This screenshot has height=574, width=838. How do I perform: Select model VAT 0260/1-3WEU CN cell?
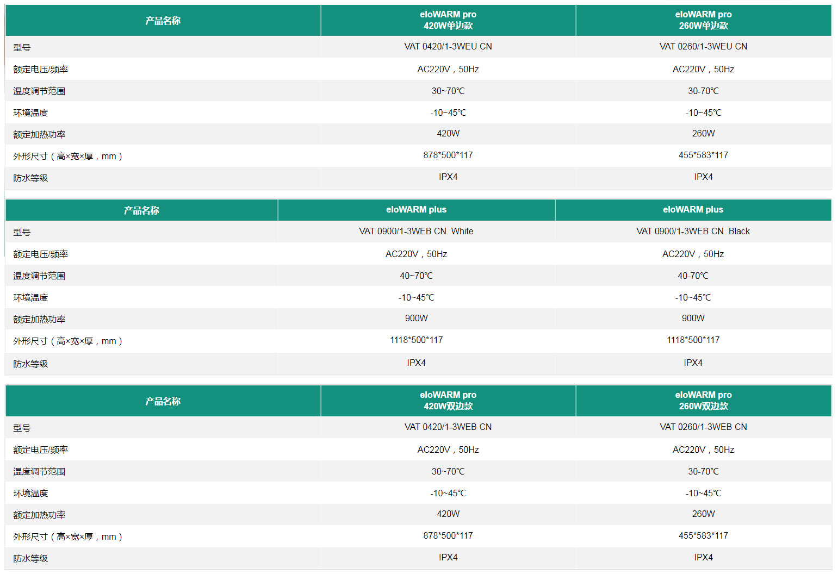coord(703,47)
